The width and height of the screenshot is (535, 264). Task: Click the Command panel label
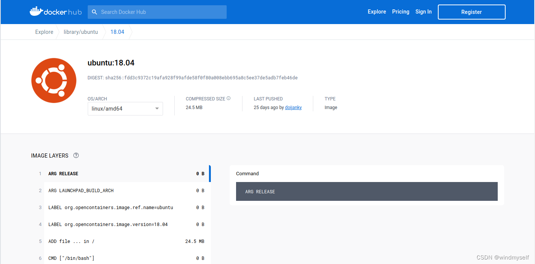pyautogui.click(x=247, y=173)
